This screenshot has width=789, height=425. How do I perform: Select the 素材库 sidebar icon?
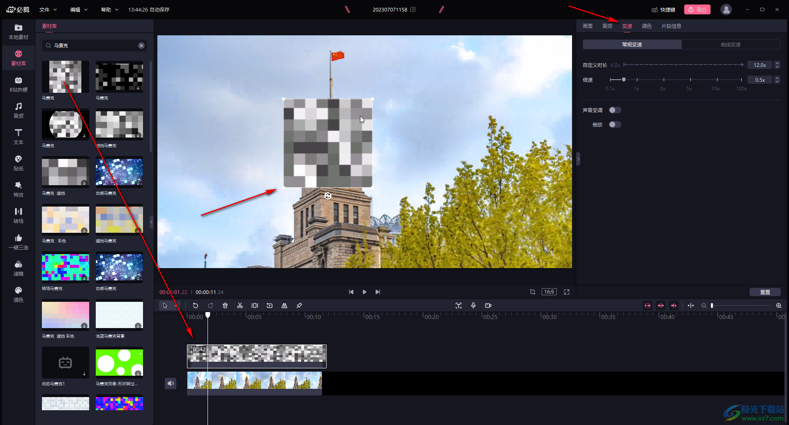pyautogui.click(x=18, y=58)
